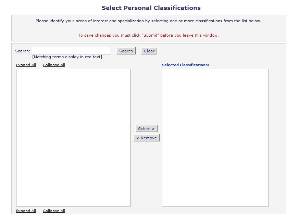The width and height of the screenshot is (299, 214).
Task: Click the gray instruction panel box
Action: click(148, 28)
